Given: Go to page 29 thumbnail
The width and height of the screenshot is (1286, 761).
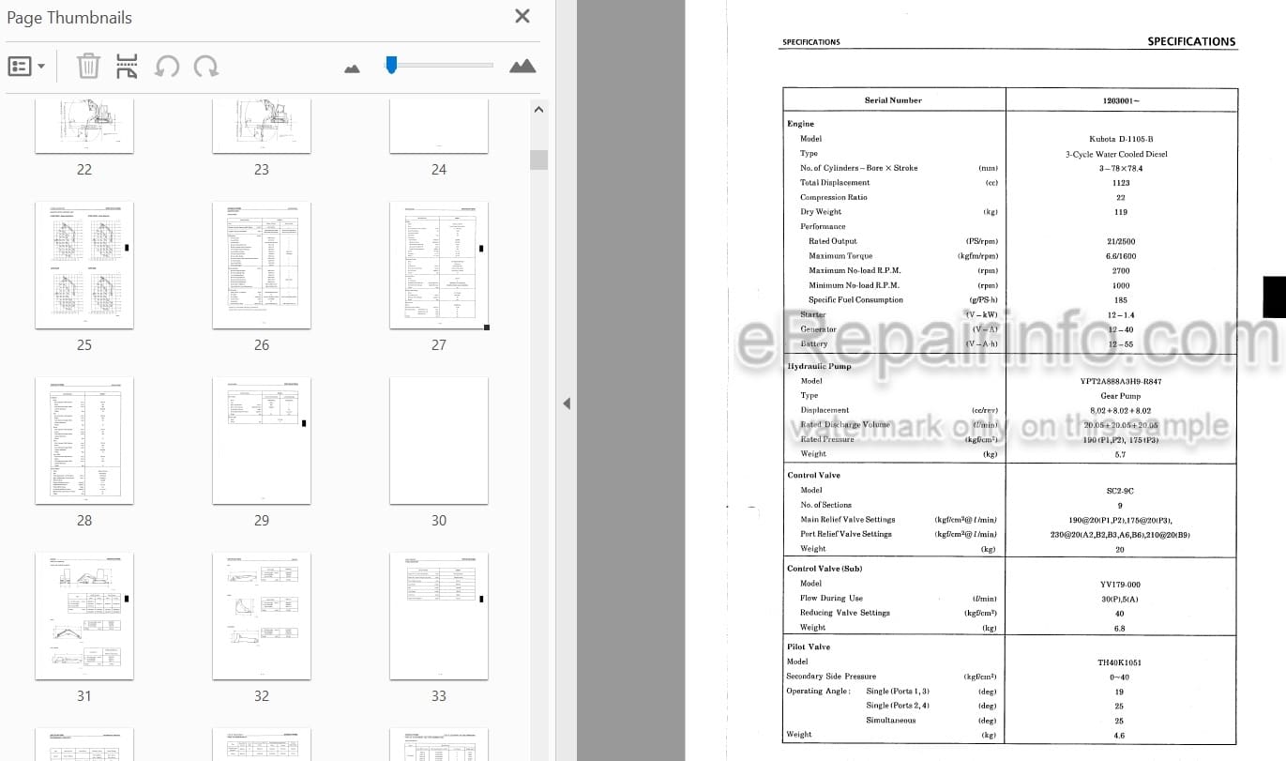Looking at the screenshot, I should point(262,441).
